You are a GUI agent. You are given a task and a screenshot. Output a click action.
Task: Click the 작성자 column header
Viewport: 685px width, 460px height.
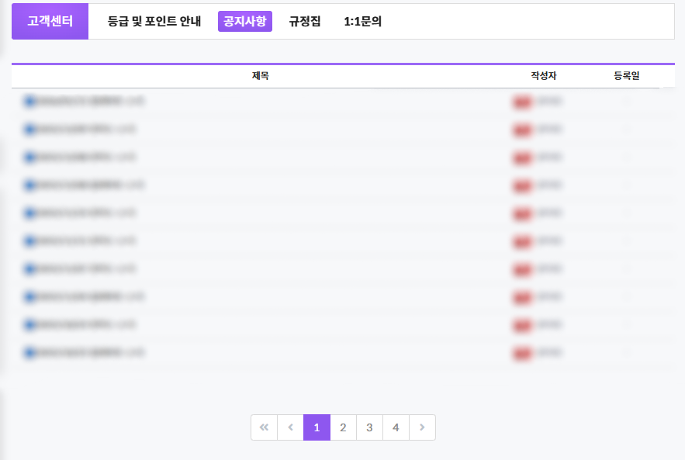(x=543, y=76)
